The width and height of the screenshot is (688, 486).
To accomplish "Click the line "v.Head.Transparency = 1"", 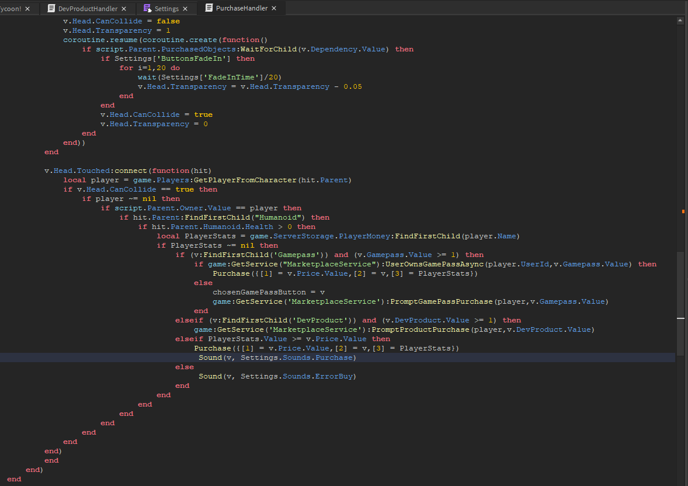I will point(117,30).
